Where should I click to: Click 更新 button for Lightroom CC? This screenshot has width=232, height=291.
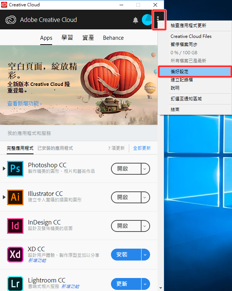coord(126,284)
